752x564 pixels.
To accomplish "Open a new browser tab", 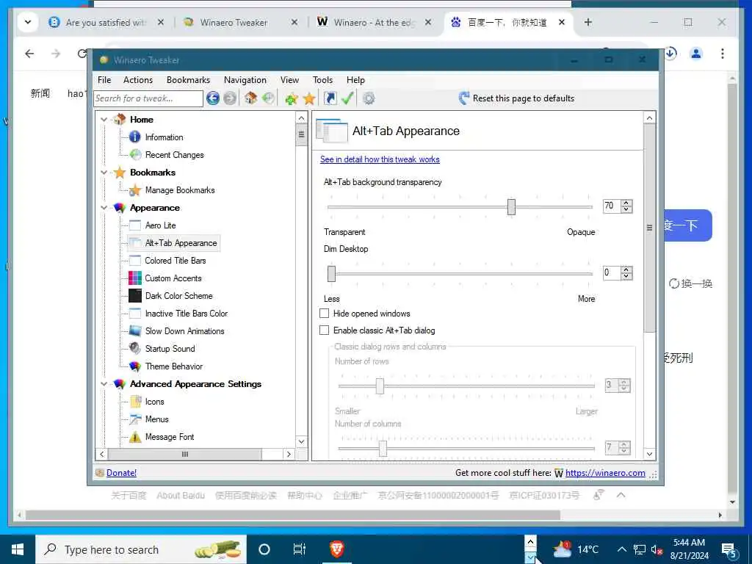I will point(588,22).
